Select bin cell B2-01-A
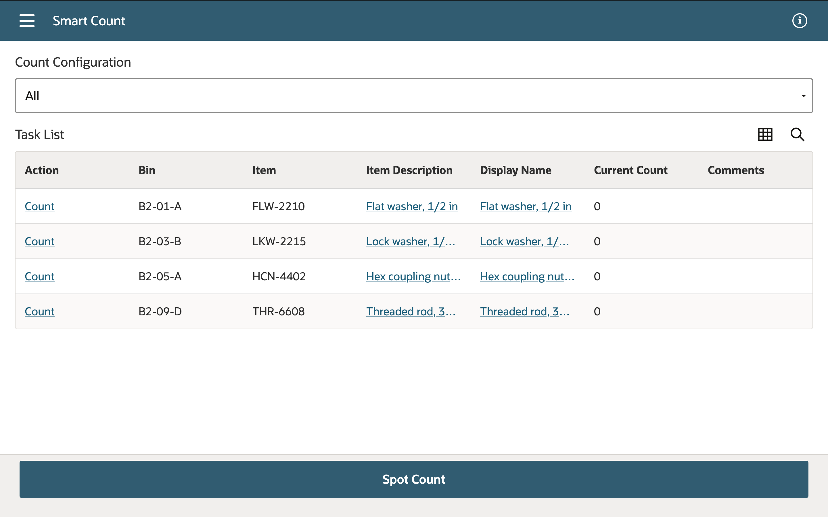Viewport: 828px width, 517px height. [160, 206]
